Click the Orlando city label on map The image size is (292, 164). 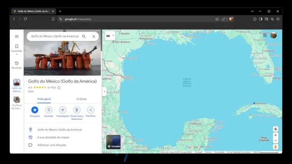pos(269,51)
